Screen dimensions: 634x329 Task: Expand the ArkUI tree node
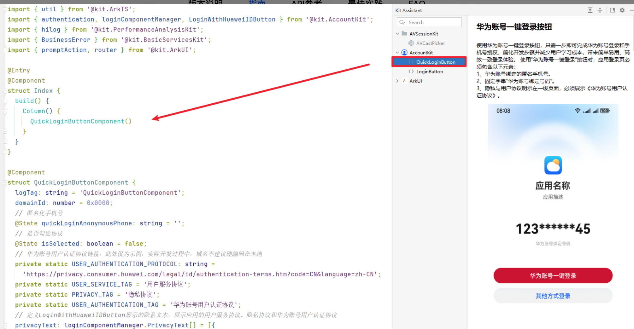pos(397,81)
